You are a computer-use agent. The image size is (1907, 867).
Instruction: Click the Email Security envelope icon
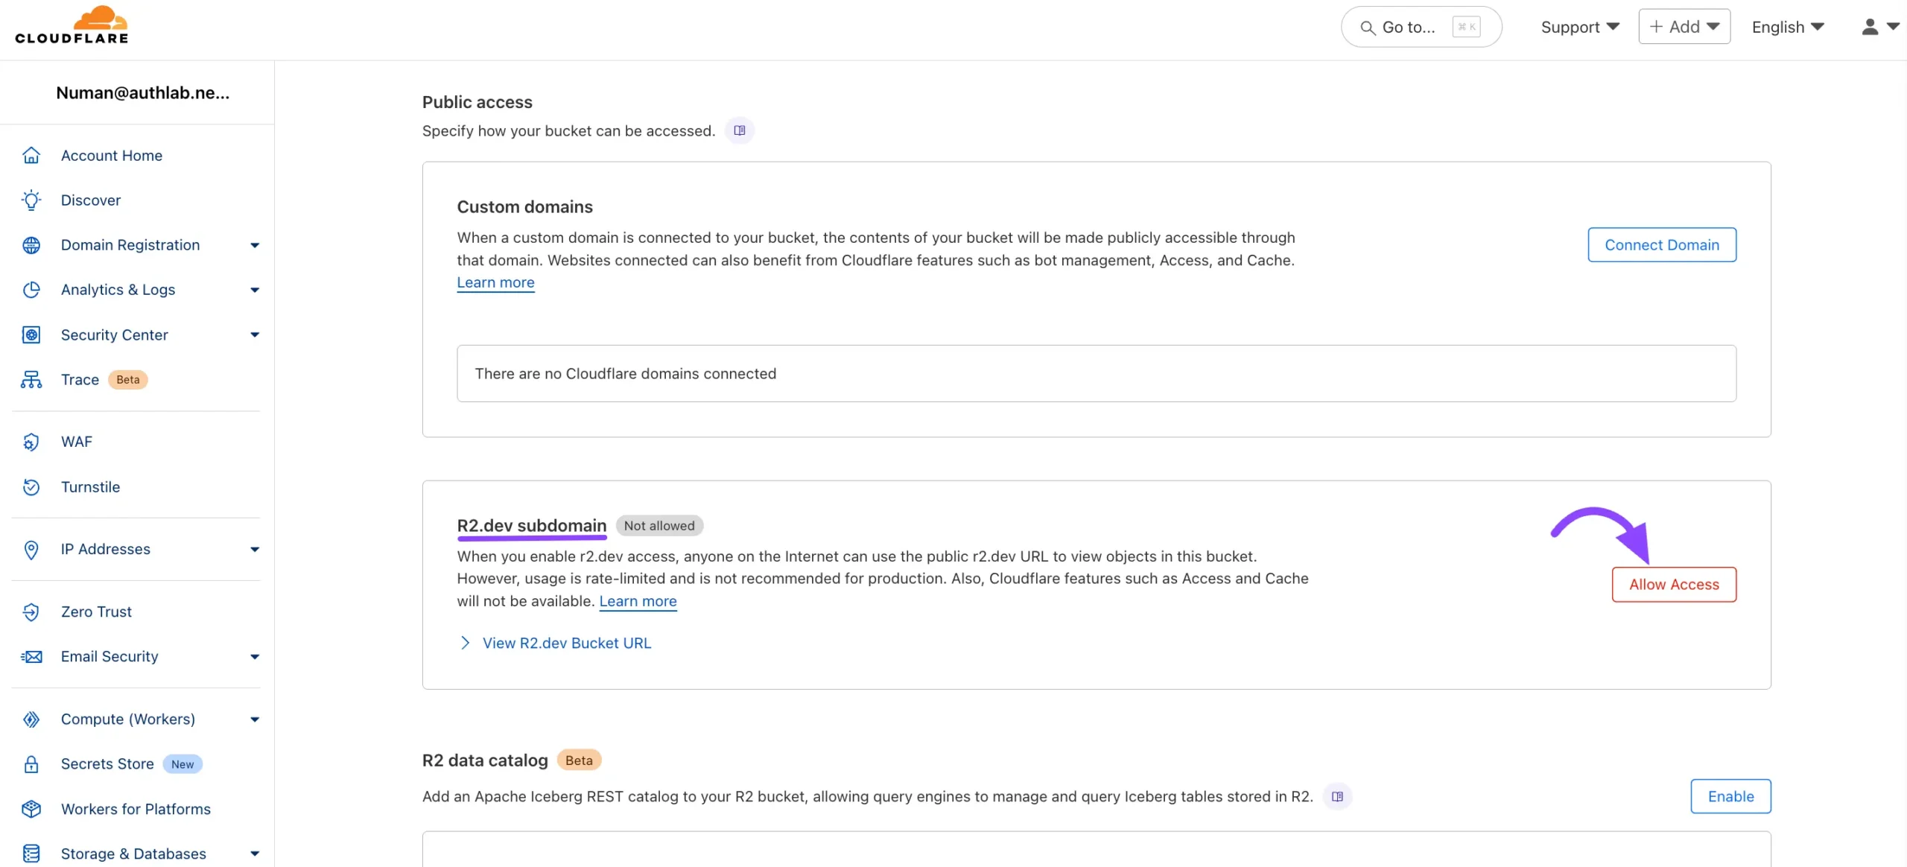[31, 656]
